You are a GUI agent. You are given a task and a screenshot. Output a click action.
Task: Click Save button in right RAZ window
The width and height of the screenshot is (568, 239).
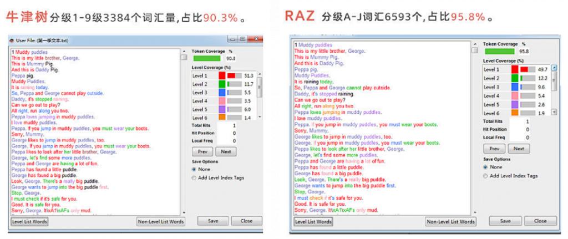[x=505, y=221]
